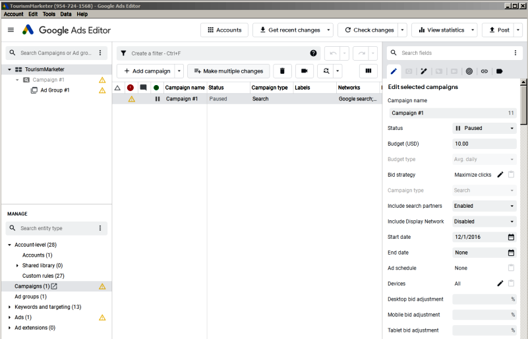The height and width of the screenshot is (339, 528).
Task: Open campaign tree search options kebab
Action: click(x=100, y=53)
